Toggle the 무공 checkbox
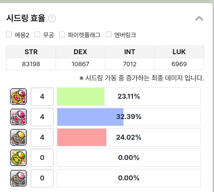 pyautogui.click(x=37, y=34)
